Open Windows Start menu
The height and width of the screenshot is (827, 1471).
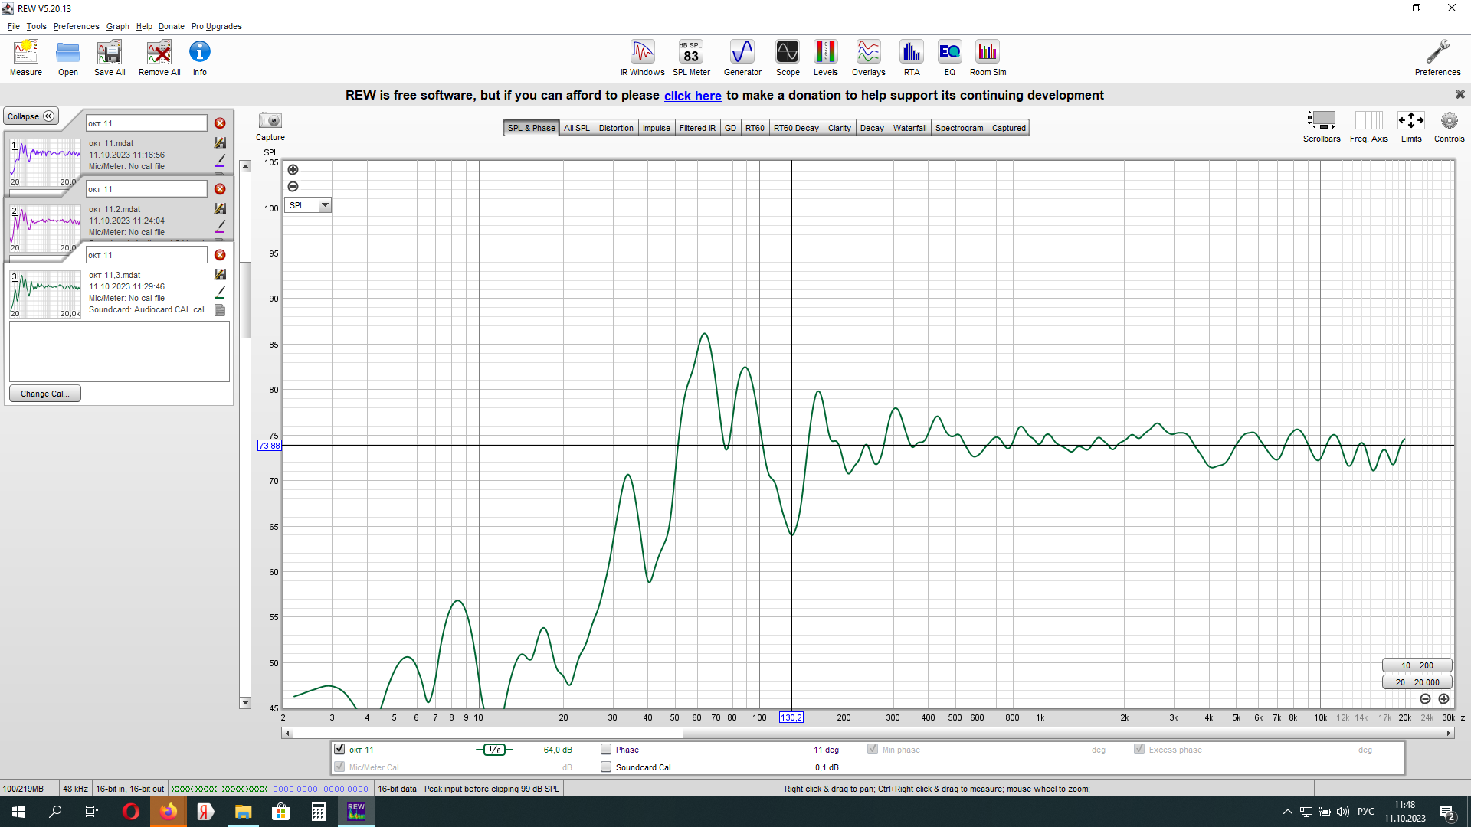point(18,812)
